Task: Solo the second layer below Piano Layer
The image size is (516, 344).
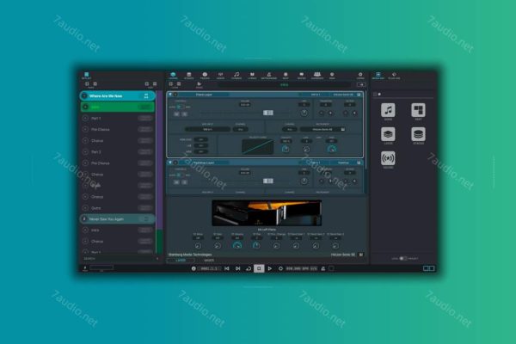Action: (x=185, y=182)
